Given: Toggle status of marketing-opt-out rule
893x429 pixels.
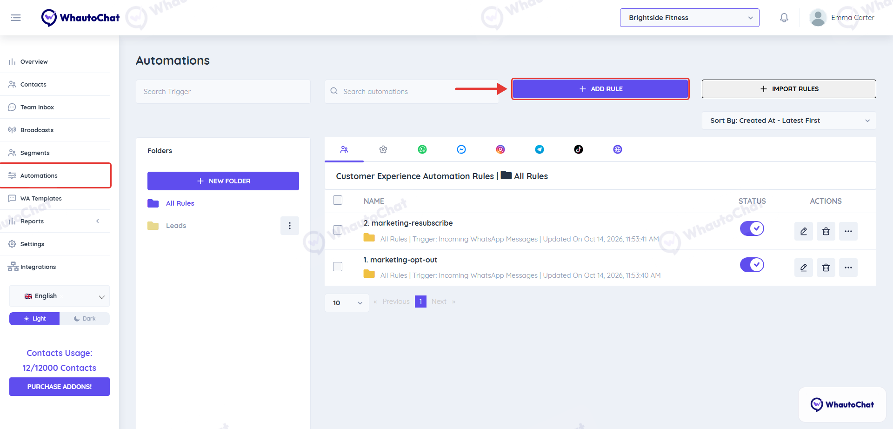Looking at the screenshot, I should (x=752, y=265).
